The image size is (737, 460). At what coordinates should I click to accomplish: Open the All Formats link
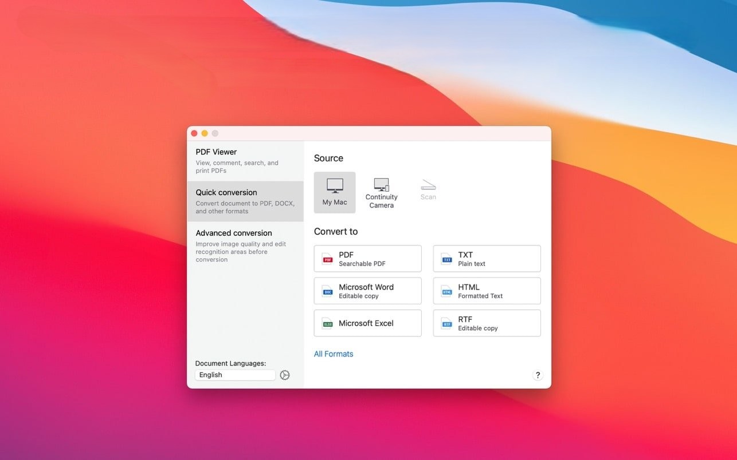coord(334,354)
